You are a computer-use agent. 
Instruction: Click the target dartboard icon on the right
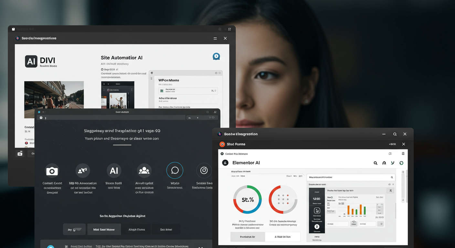[x=204, y=170]
